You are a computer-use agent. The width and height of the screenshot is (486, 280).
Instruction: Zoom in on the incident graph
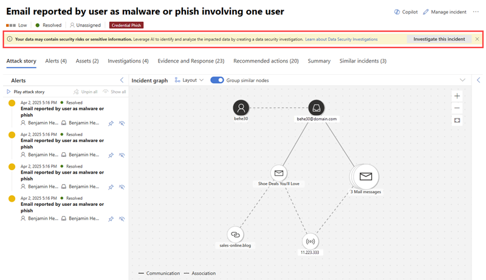[x=457, y=96]
